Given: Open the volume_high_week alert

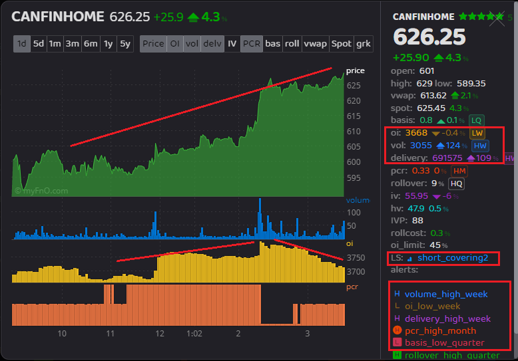Looking at the screenshot, I should point(446,294).
